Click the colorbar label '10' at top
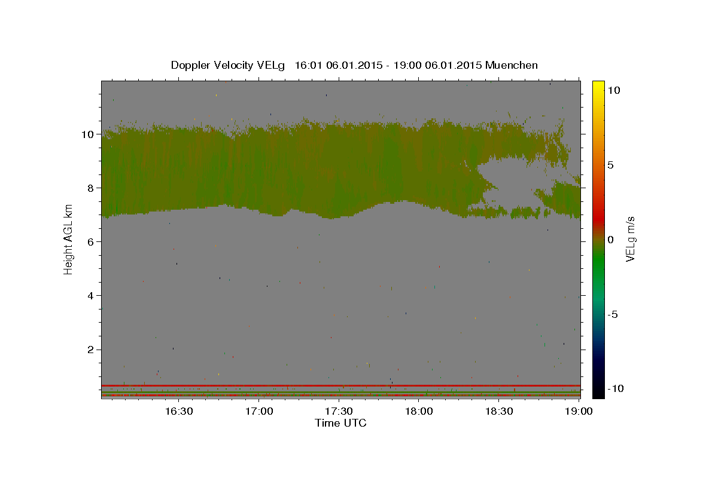 [x=613, y=90]
